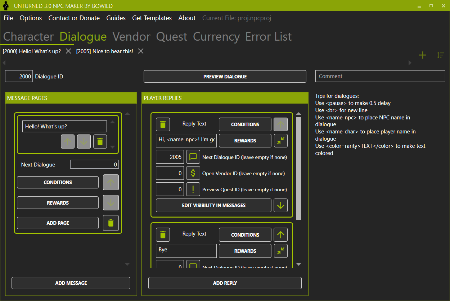Collapse the first reply with shrink icon
Viewport: 450px width, 301px height.
tap(281, 141)
